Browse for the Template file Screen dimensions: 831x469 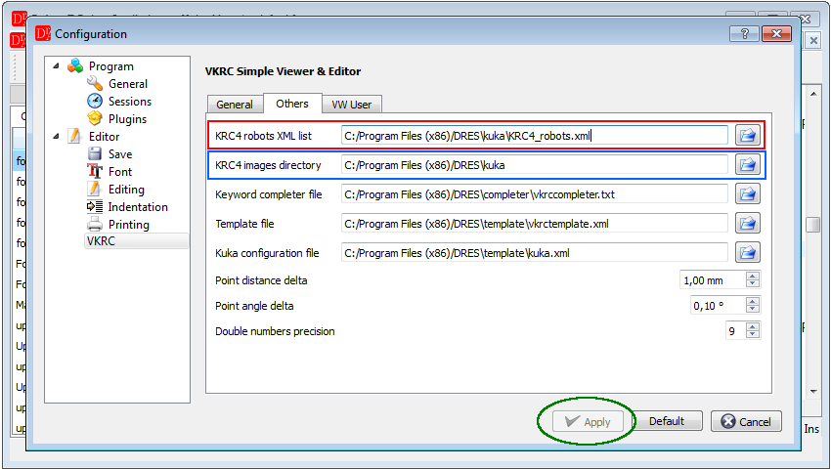point(747,223)
